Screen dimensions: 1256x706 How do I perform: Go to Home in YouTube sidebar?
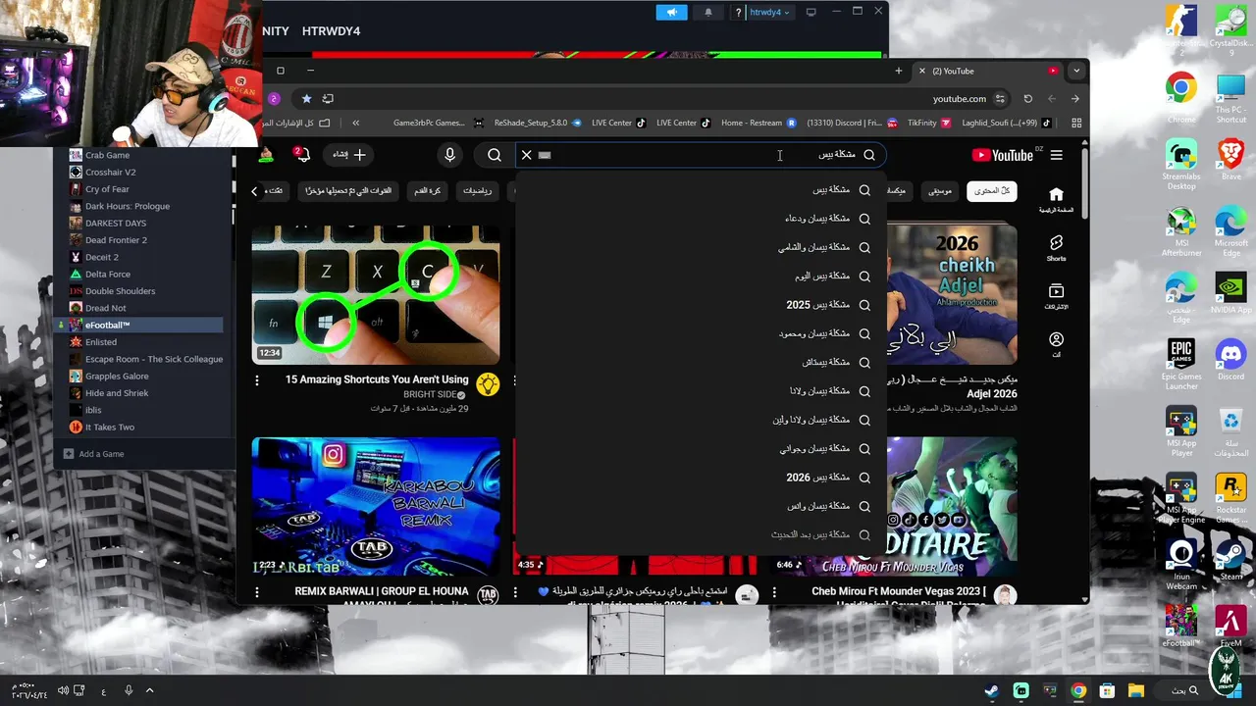[x=1056, y=199]
